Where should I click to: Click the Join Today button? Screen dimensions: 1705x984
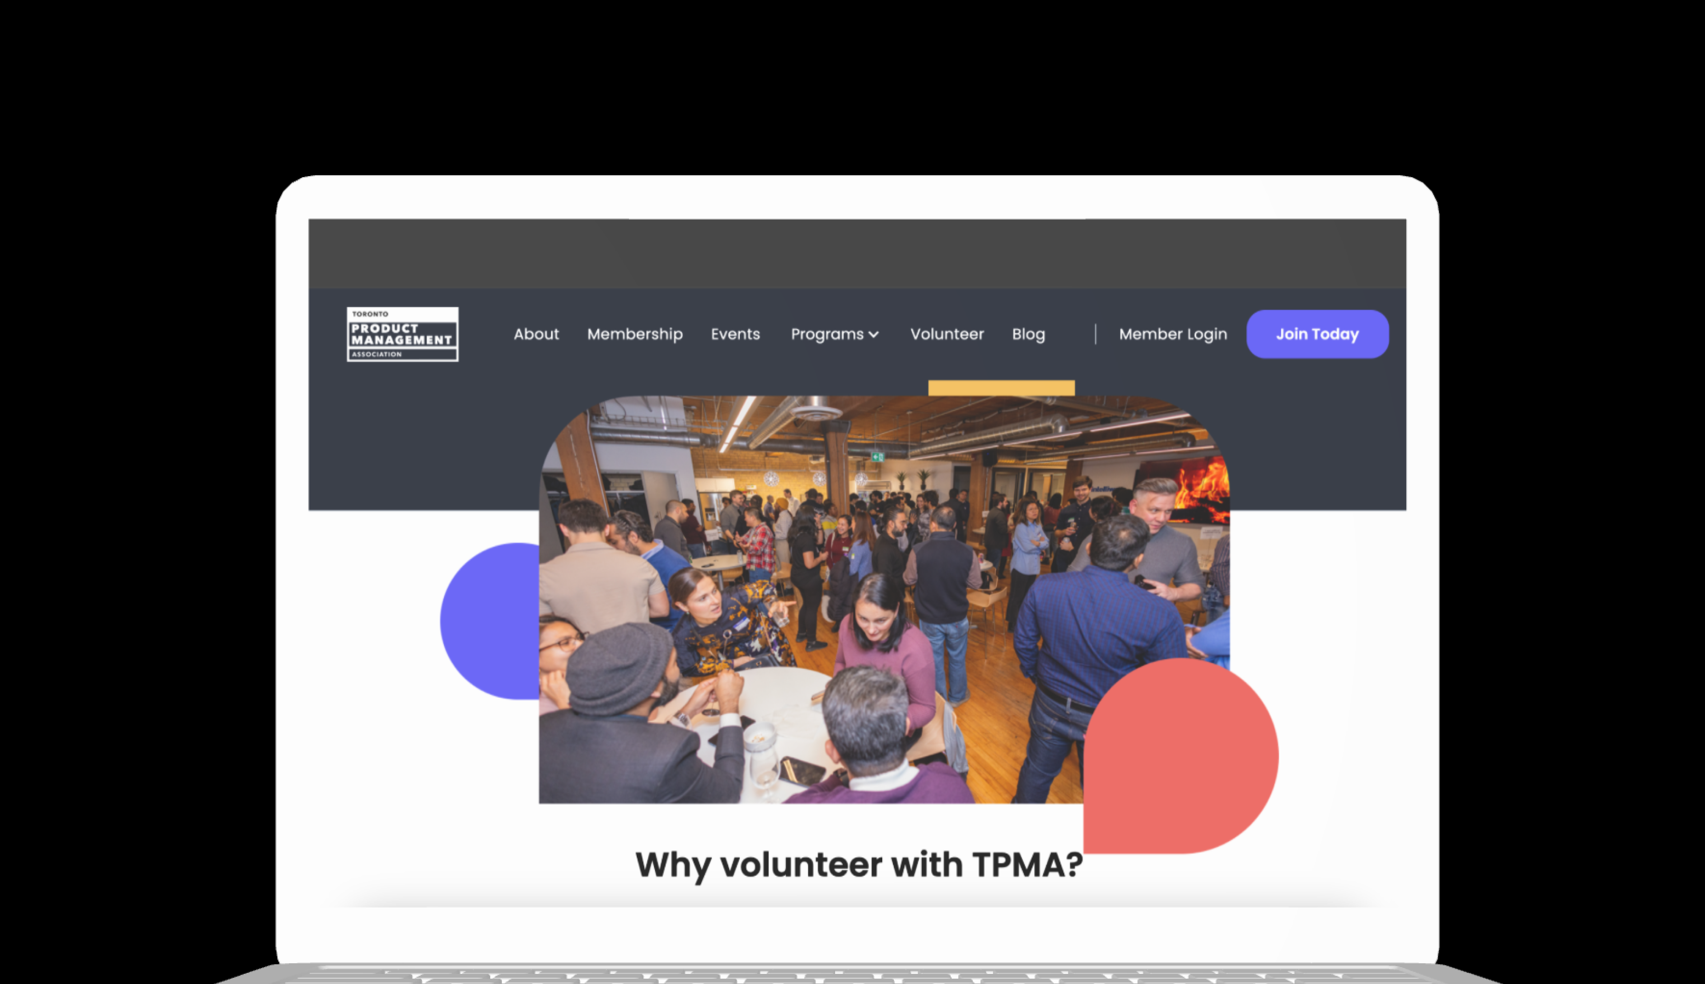[1317, 334]
